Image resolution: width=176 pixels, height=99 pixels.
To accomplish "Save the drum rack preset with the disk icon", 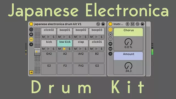I will (x=103, y=24).
